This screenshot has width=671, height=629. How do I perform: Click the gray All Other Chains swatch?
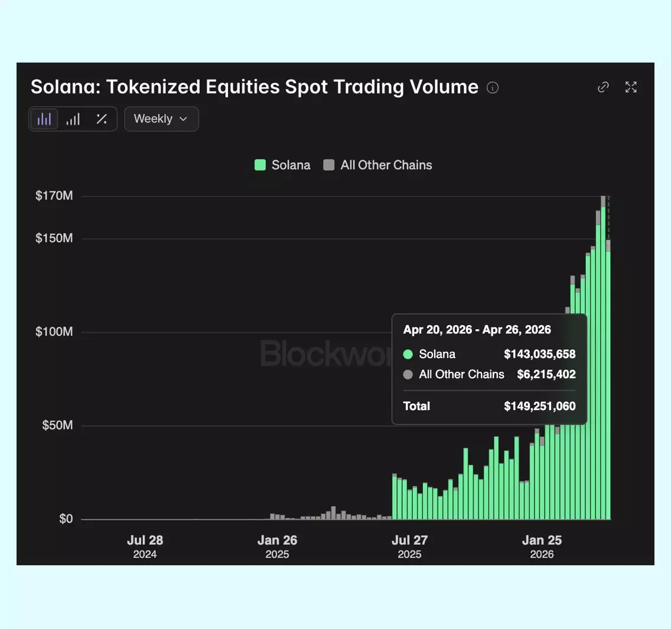[328, 165]
